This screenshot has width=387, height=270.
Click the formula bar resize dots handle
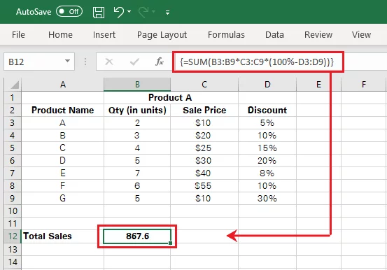(x=85, y=62)
